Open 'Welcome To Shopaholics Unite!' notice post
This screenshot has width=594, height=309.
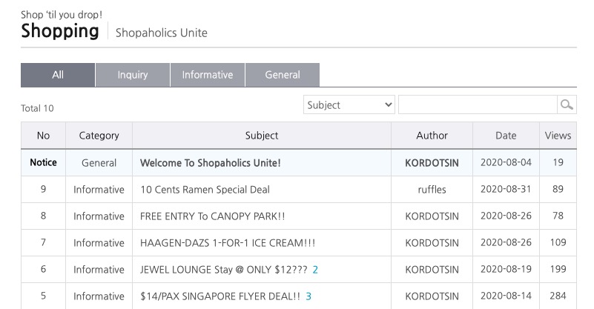(210, 163)
